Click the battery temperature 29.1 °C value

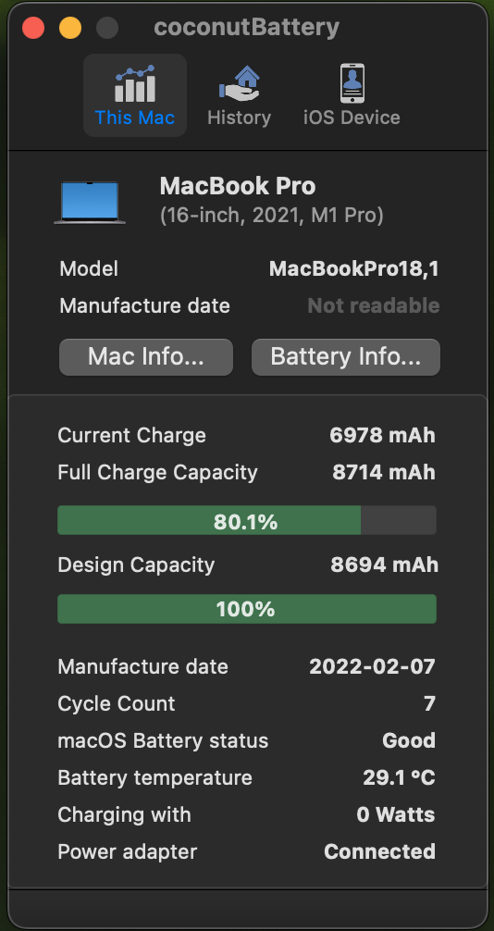pyautogui.click(x=399, y=777)
